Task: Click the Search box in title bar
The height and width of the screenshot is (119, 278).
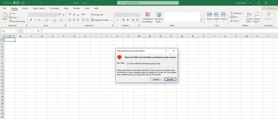Action: pos(148,3)
